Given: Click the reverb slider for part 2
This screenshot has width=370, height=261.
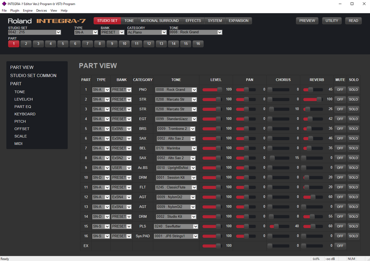Looking at the screenshot, I should click(313, 99).
